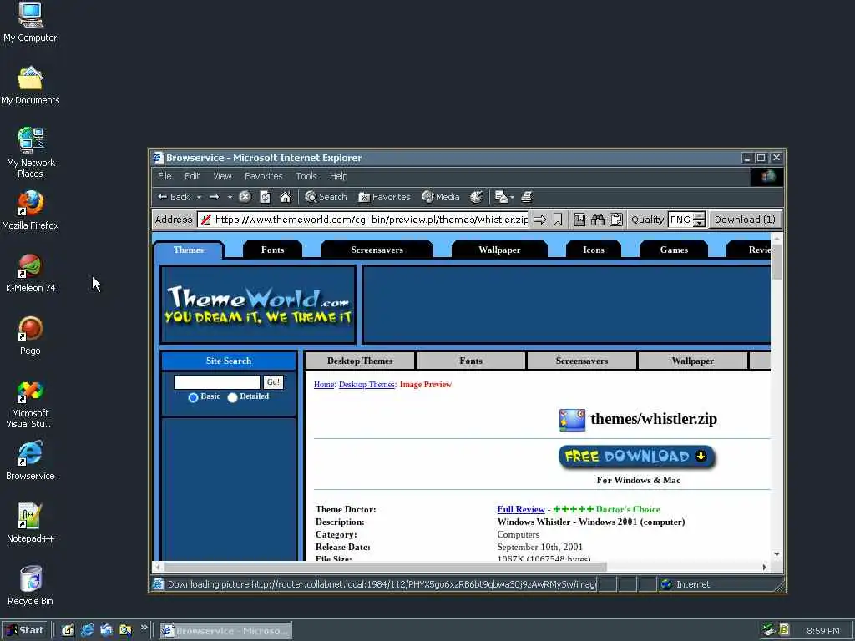
Task: Click the gray Wallpaper section button
Action: (692, 361)
